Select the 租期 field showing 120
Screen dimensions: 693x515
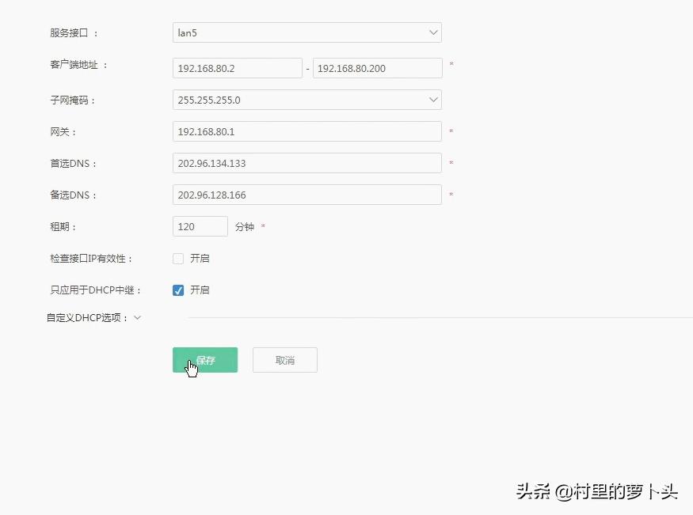[x=200, y=226]
